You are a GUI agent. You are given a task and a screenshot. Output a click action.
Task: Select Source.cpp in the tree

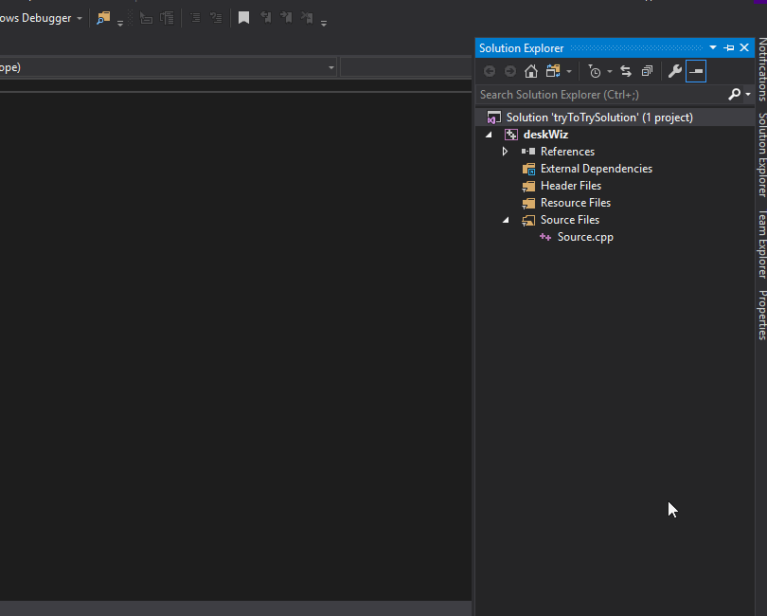pos(584,237)
